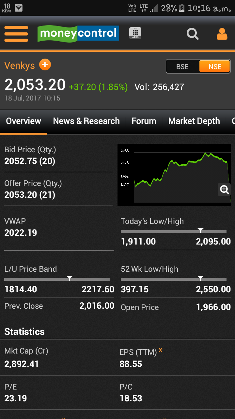Switch to the News & Research tab
This screenshot has height=419, width=235.
pos(86,121)
